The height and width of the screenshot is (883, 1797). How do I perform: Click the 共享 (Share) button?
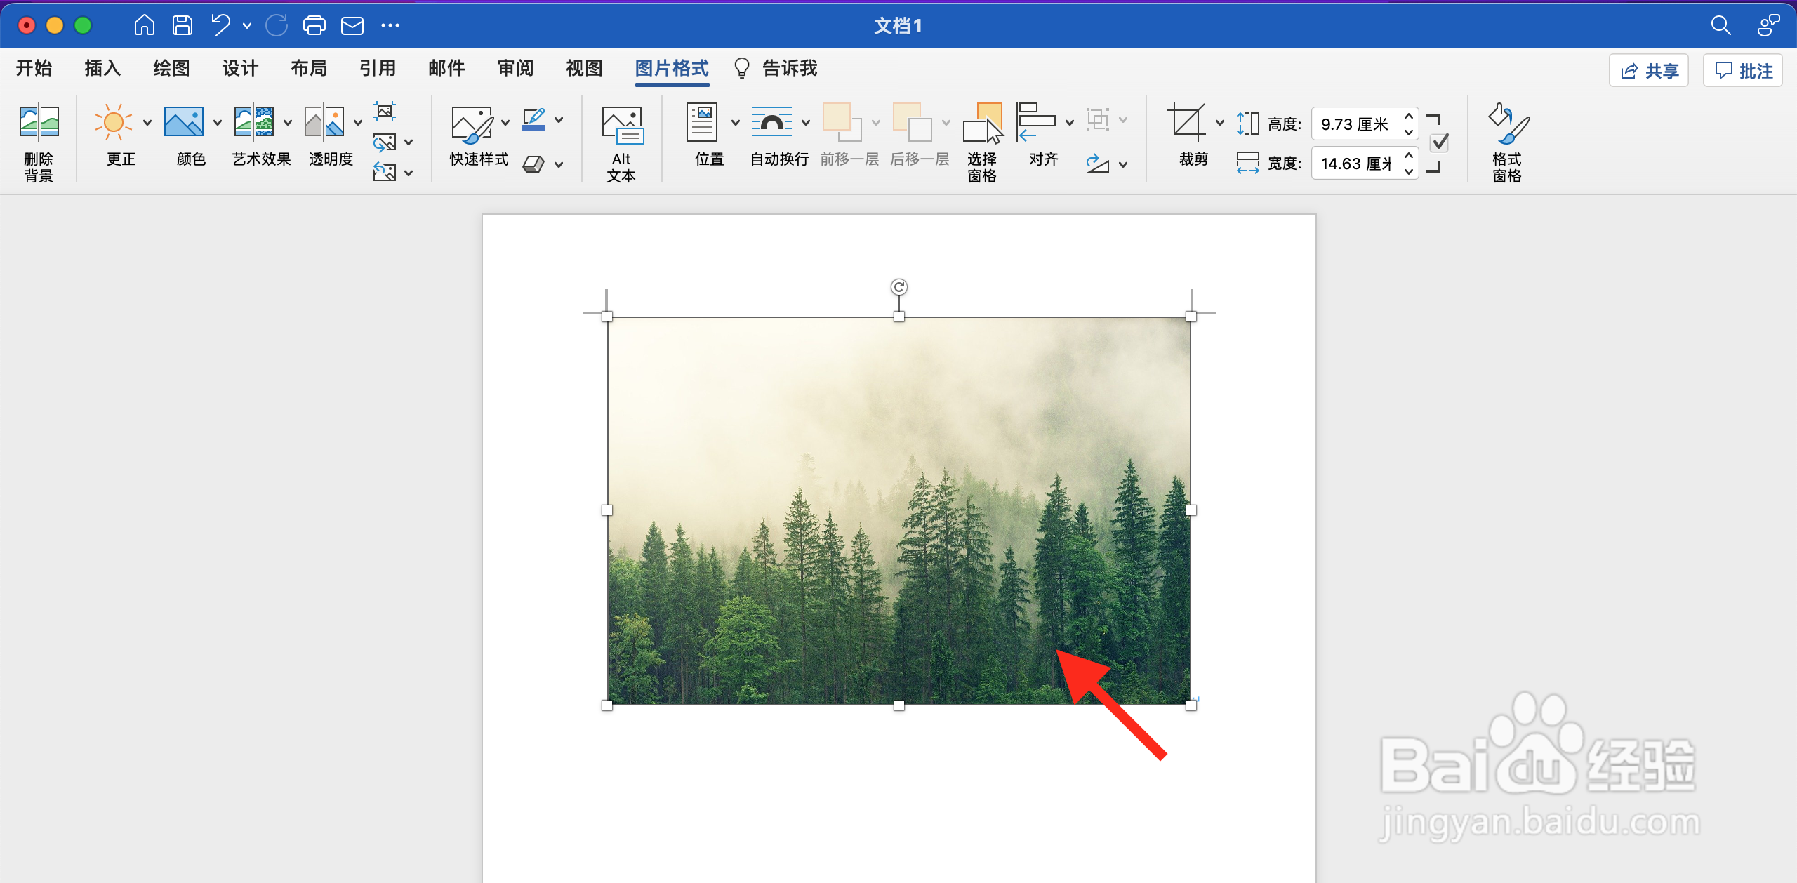pyautogui.click(x=1649, y=70)
